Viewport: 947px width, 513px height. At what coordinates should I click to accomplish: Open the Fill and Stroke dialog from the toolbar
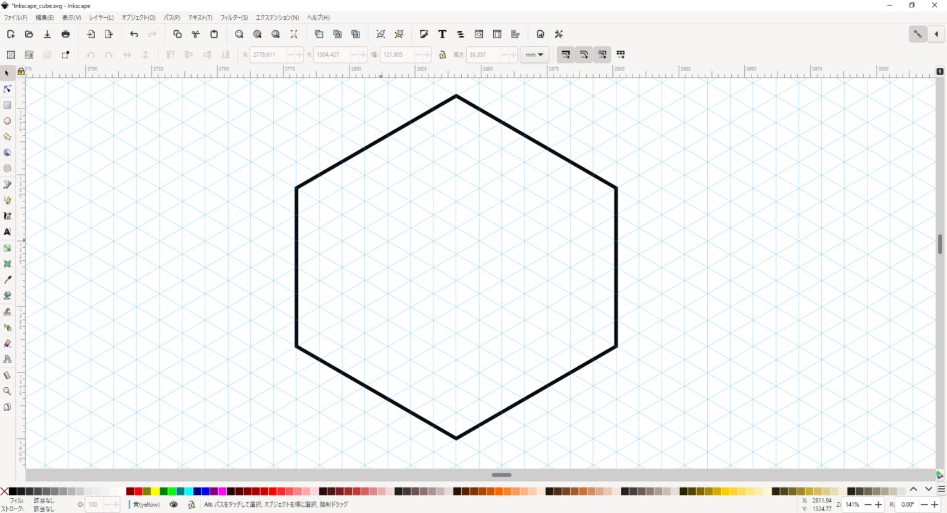[x=424, y=34]
